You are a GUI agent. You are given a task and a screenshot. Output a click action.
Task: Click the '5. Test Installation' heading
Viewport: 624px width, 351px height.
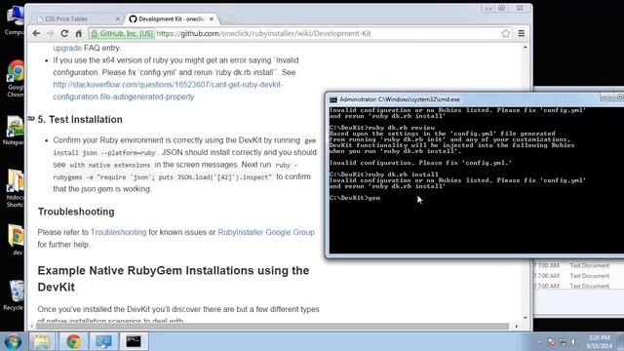coord(80,119)
